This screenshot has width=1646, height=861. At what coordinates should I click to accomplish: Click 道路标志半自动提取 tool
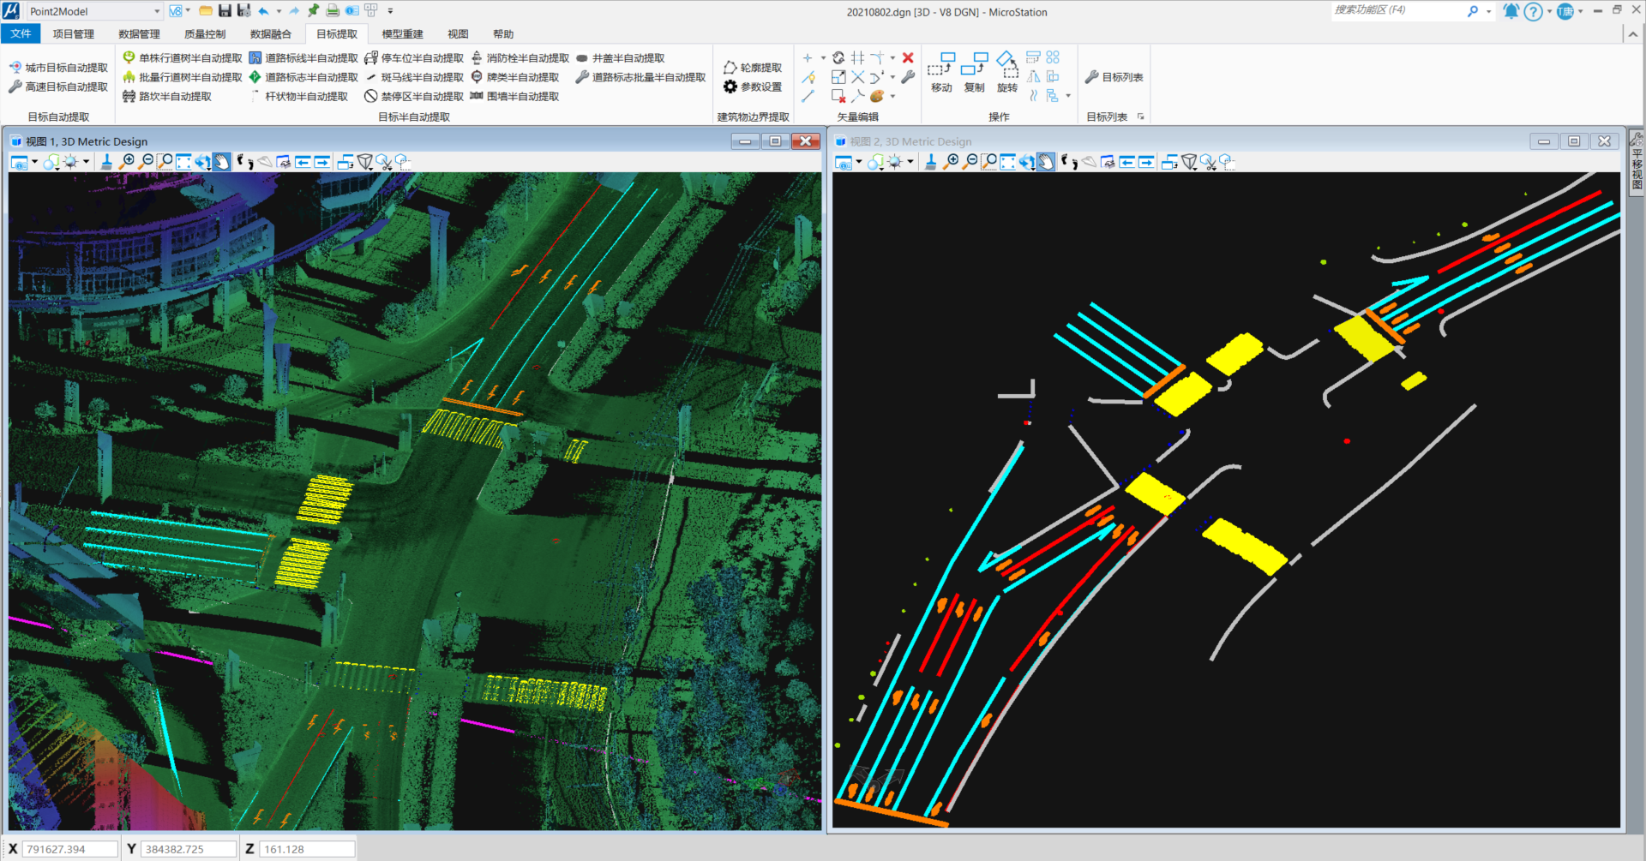click(303, 77)
